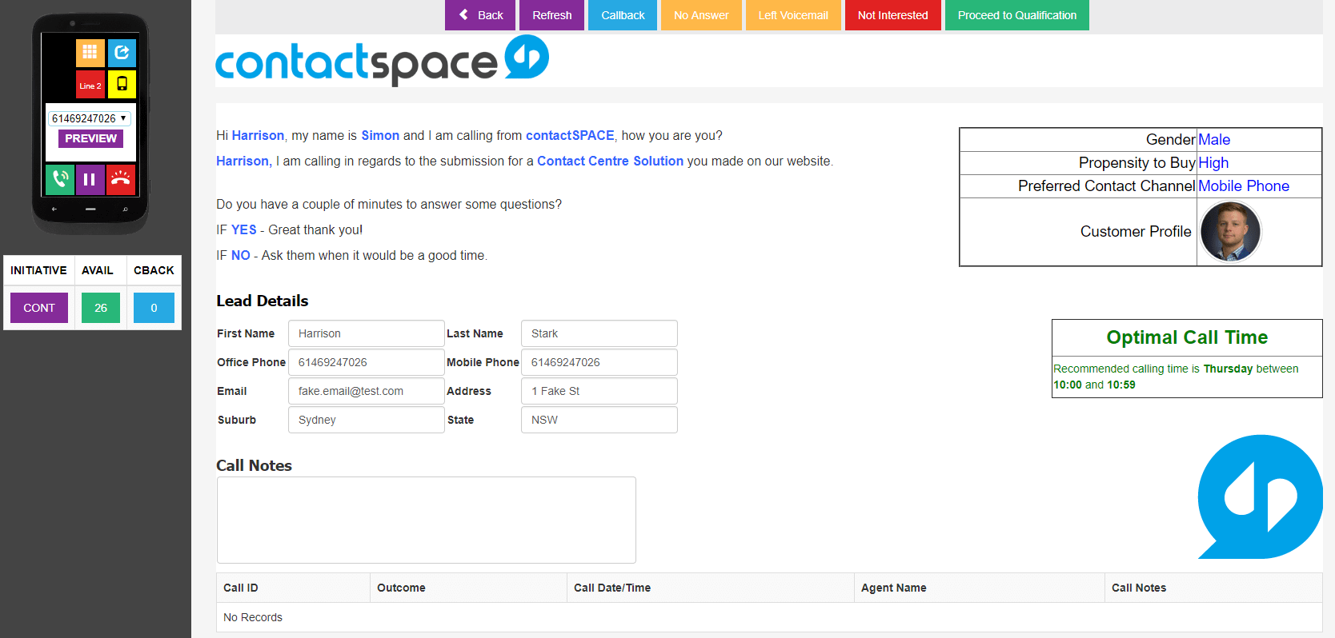The width and height of the screenshot is (1335, 638).
Task: Tap the softphone back arrow
Action: click(x=54, y=209)
